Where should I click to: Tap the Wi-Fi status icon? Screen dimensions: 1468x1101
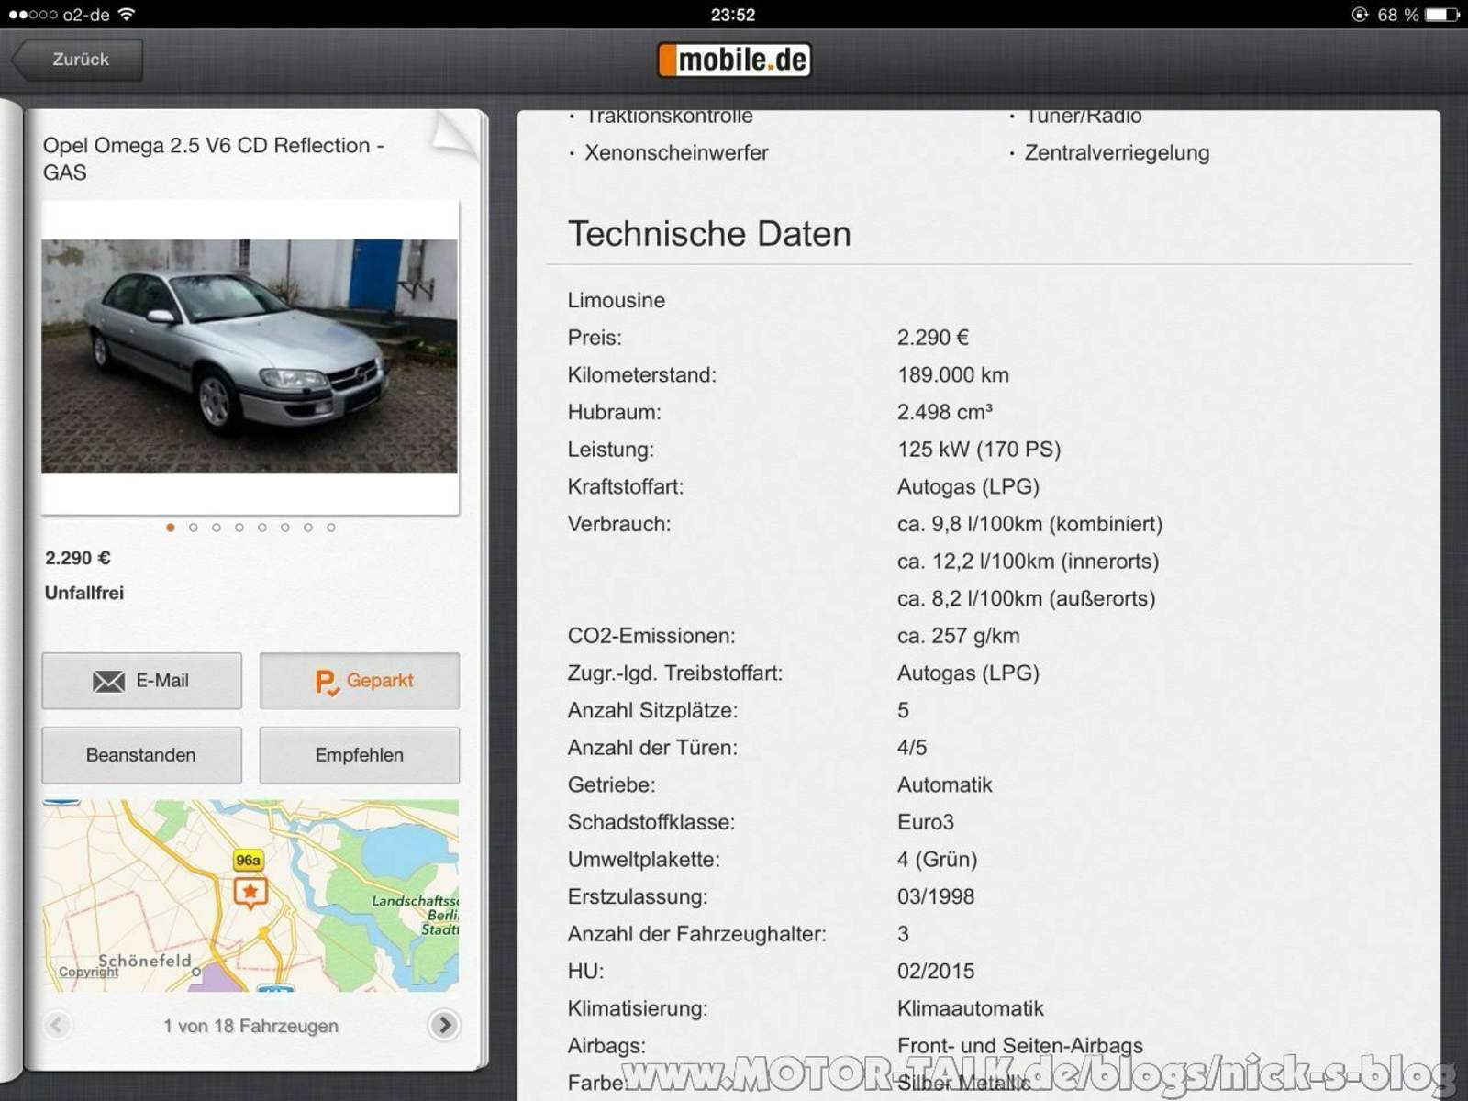pos(127,15)
